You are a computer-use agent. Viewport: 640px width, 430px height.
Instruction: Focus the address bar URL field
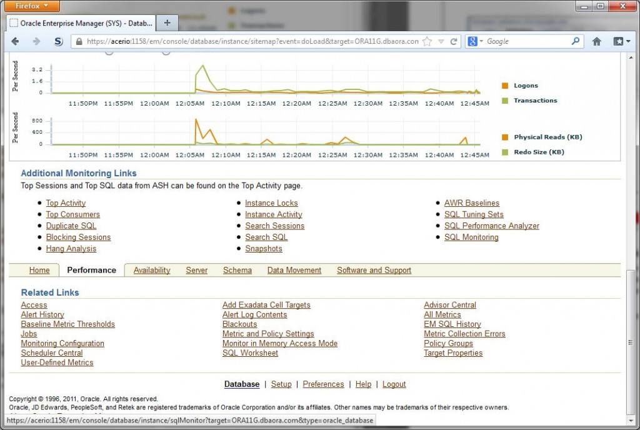(x=252, y=41)
